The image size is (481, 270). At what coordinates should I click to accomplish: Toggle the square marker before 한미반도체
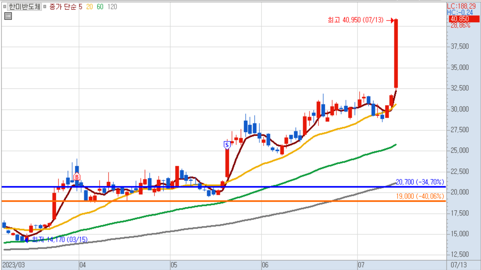4,7
